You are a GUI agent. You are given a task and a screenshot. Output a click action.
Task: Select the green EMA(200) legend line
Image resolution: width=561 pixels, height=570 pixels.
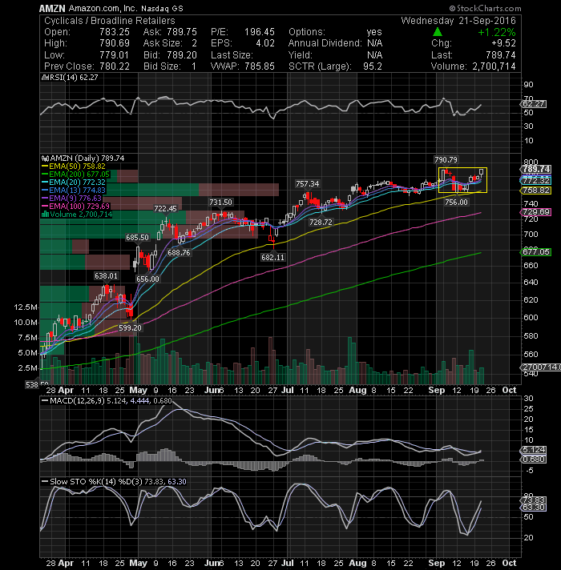click(45, 175)
